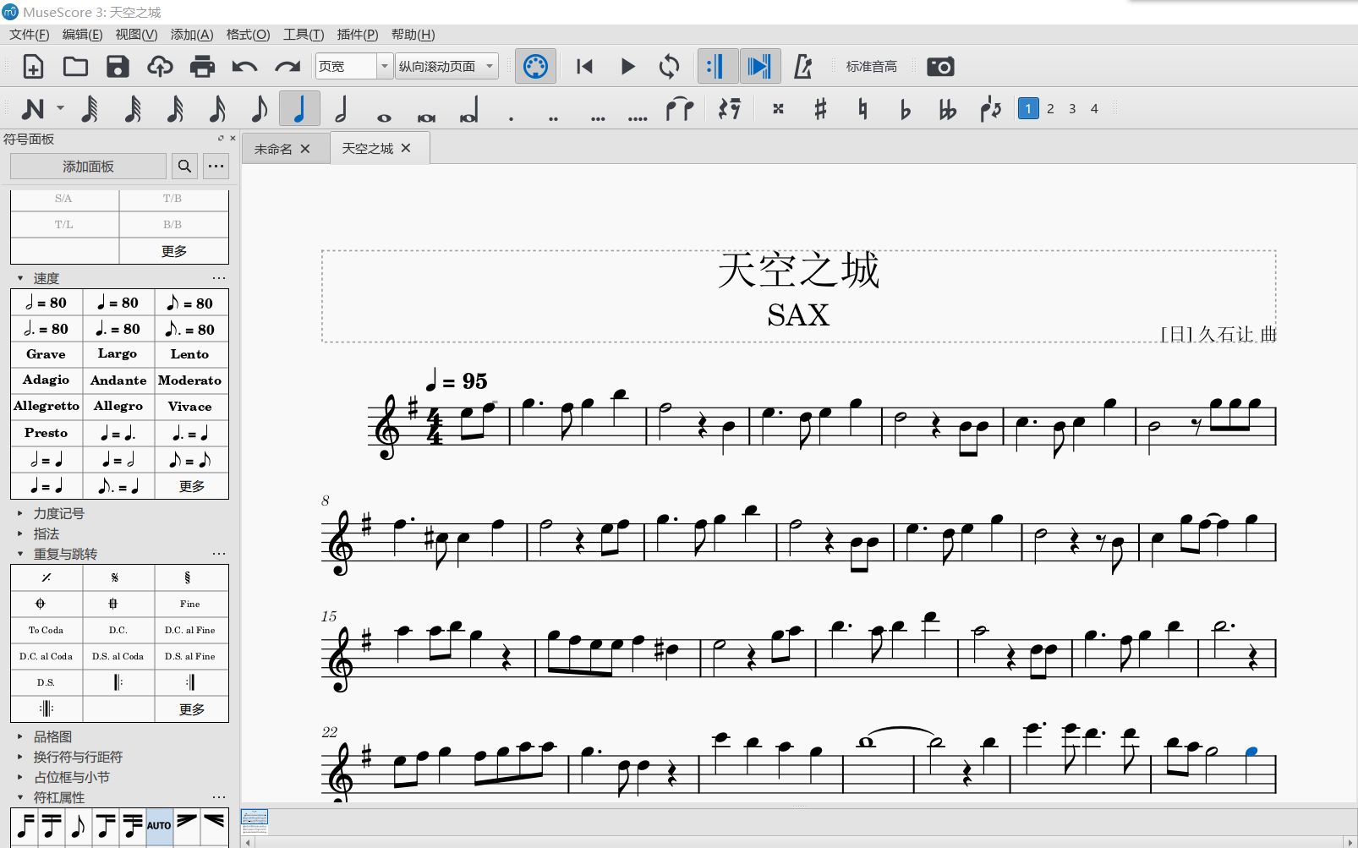1358x848 pixels.
Task: Upload score to the cloud
Action: tap(160, 66)
